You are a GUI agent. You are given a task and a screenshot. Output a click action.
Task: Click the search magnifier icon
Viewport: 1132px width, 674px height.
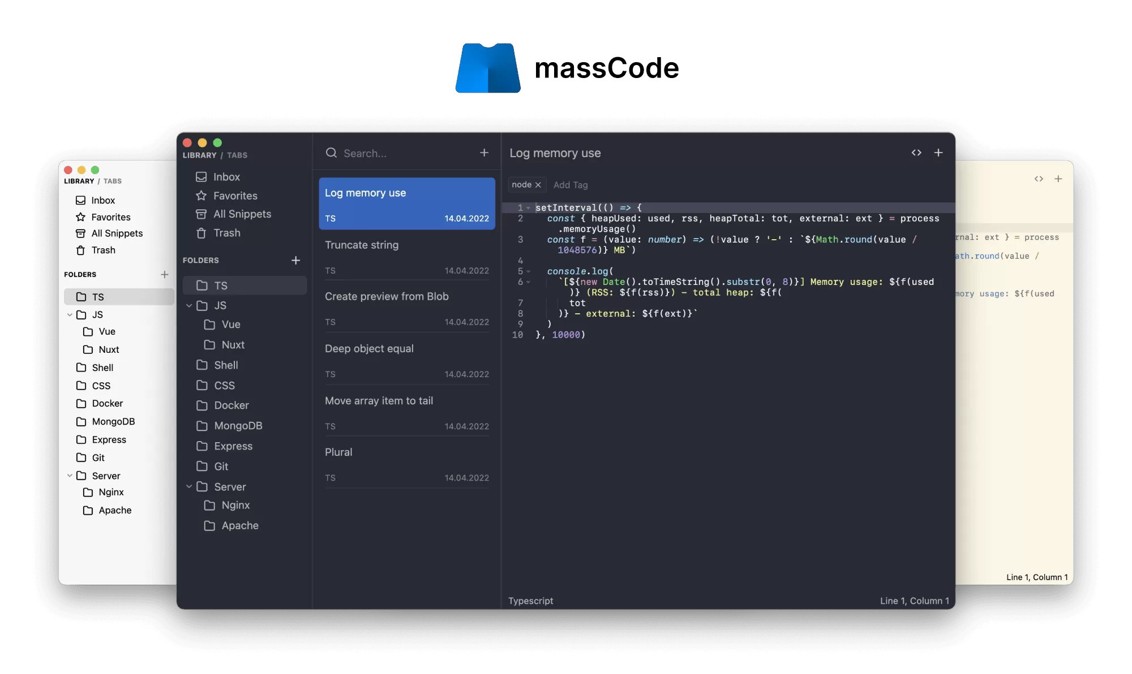332,153
